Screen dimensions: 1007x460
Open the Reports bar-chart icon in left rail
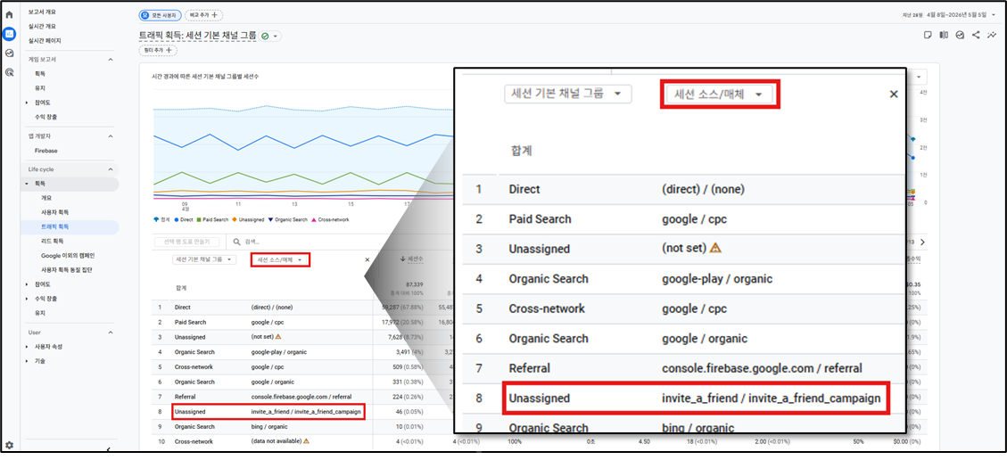[9, 34]
